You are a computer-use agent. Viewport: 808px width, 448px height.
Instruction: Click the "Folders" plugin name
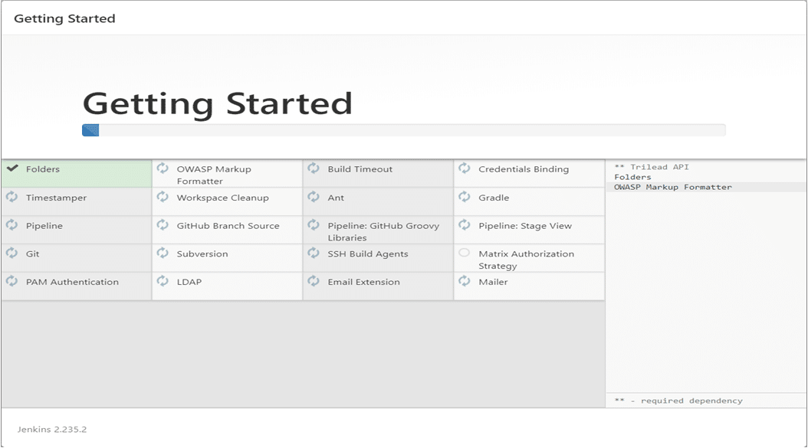[x=43, y=169]
